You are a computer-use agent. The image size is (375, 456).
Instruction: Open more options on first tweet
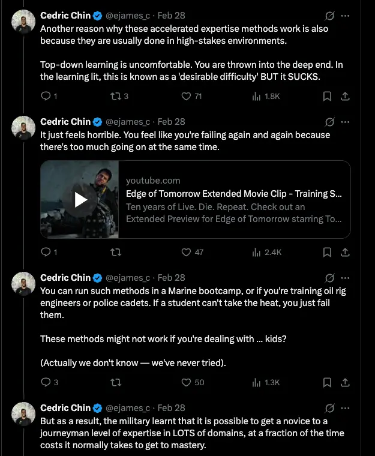pyautogui.click(x=345, y=16)
